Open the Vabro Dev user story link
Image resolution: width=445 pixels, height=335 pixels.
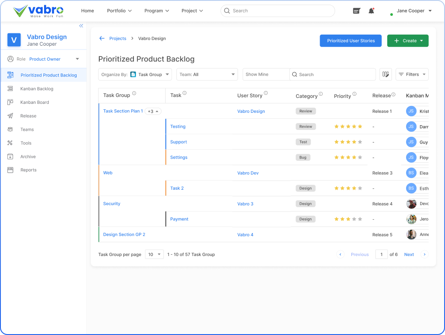248,173
